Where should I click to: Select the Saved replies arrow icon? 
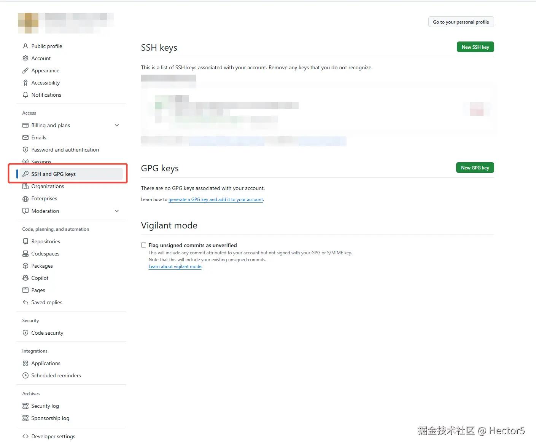tap(25, 302)
